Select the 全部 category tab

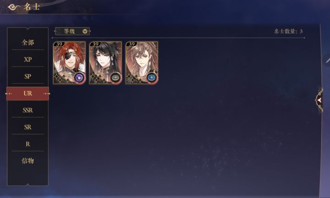[x=28, y=43]
